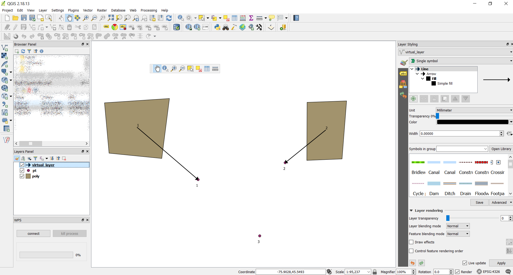This screenshot has height=275, width=513.
Task: Open the messages log speech bubble icon
Action: pyautogui.click(x=508, y=272)
